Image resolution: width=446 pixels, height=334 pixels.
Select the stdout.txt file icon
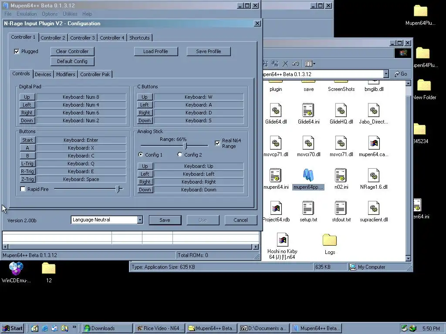pos(341,208)
